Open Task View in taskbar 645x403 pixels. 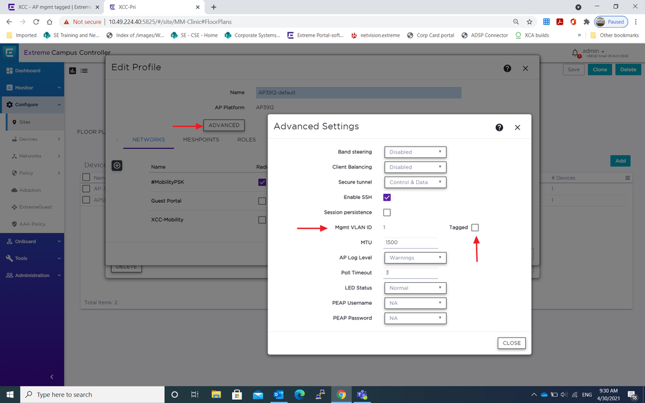[x=195, y=395]
